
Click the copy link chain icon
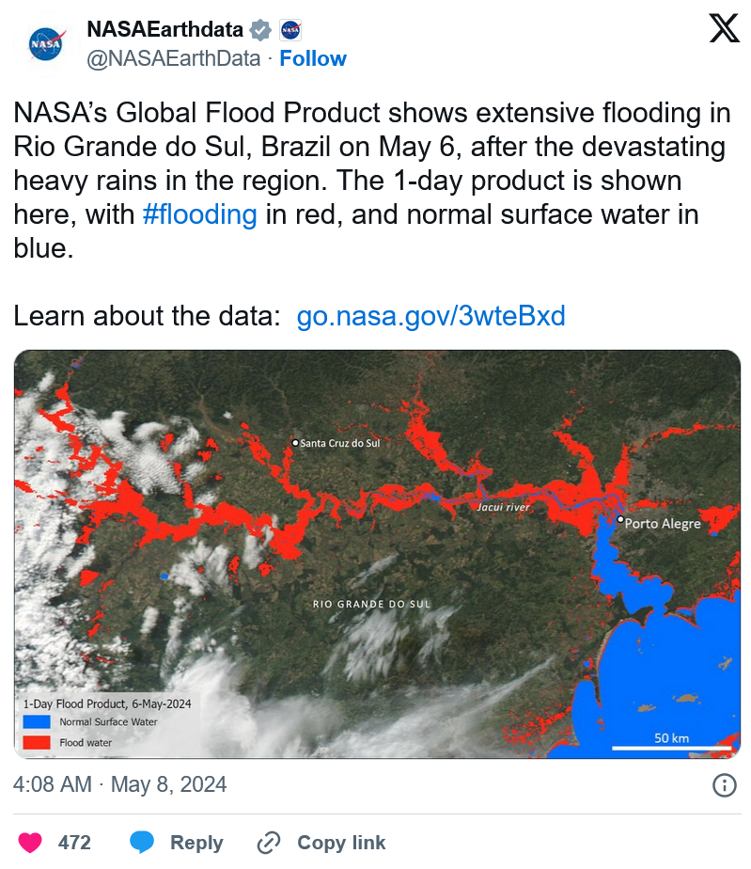(x=269, y=843)
